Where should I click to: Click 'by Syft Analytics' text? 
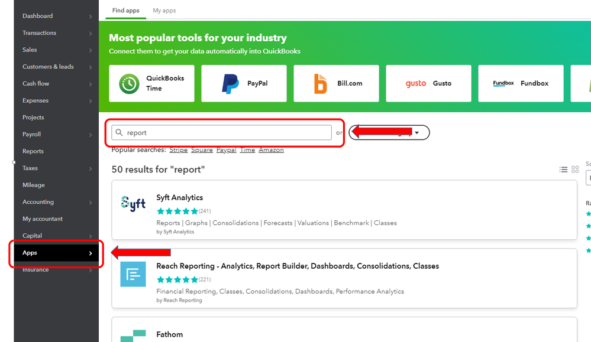(175, 232)
